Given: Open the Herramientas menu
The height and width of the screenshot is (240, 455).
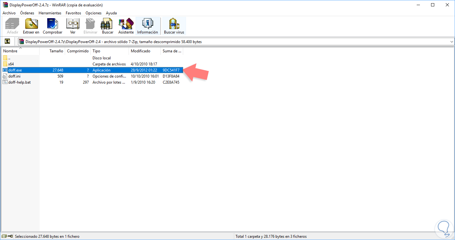Looking at the screenshot, I should [x=50, y=13].
